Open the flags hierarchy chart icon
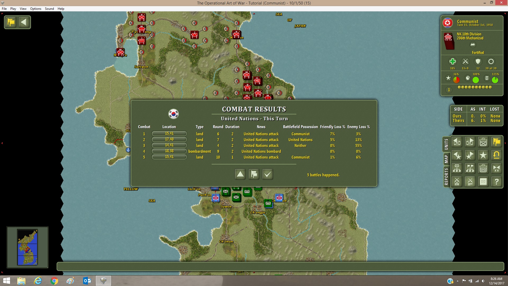Image resolution: width=508 pixels, height=286 pixels. click(x=470, y=168)
